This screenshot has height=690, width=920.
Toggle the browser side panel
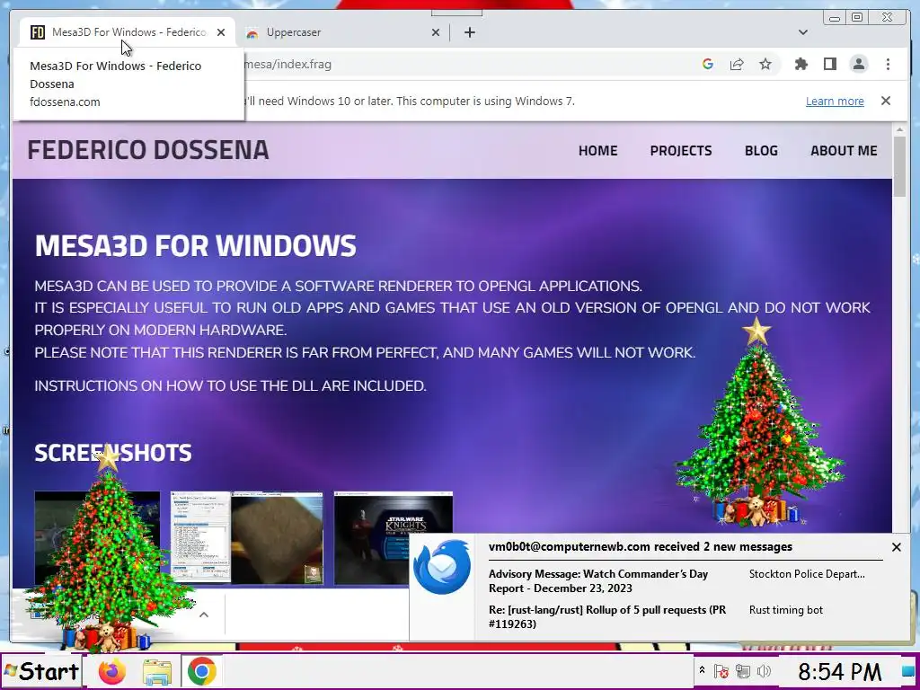(x=829, y=65)
